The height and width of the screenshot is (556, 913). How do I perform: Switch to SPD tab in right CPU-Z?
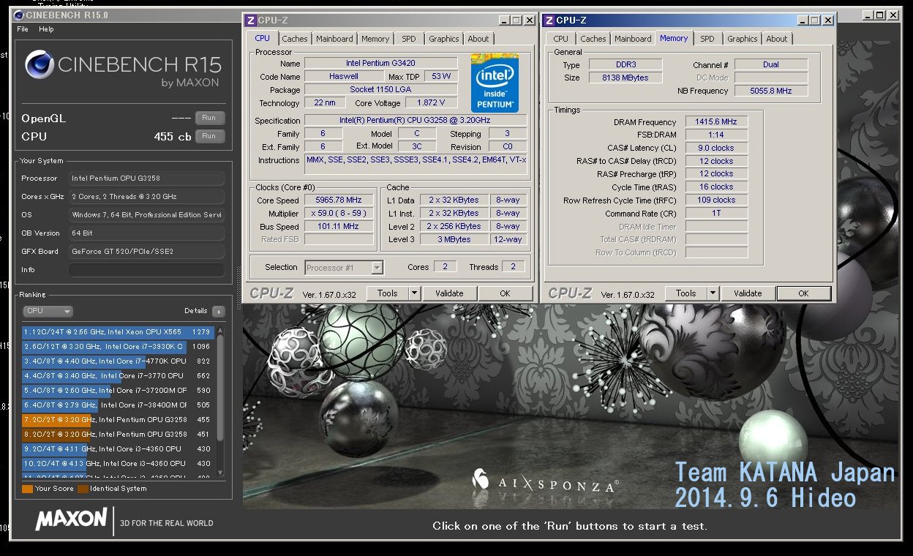pos(707,39)
